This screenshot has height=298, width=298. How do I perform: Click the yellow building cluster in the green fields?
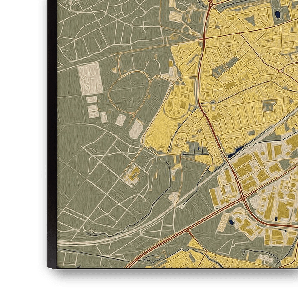pyautogui.click(x=133, y=174)
